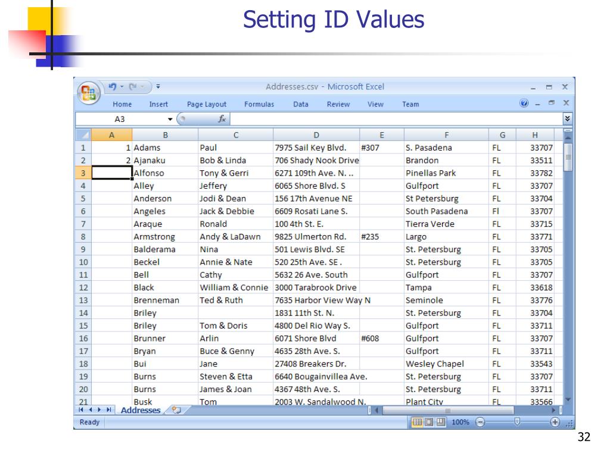Click the vertical scrollbar down arrow

(x=568, y=399)
